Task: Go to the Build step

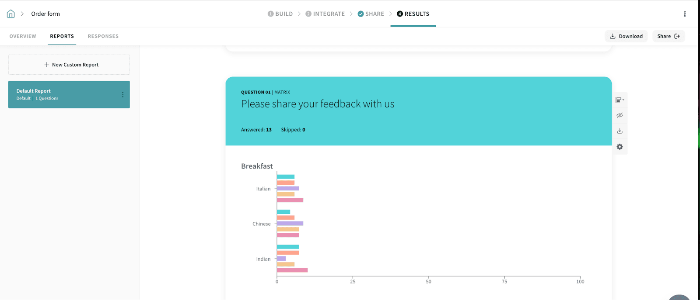Action: tap(280, 14)
